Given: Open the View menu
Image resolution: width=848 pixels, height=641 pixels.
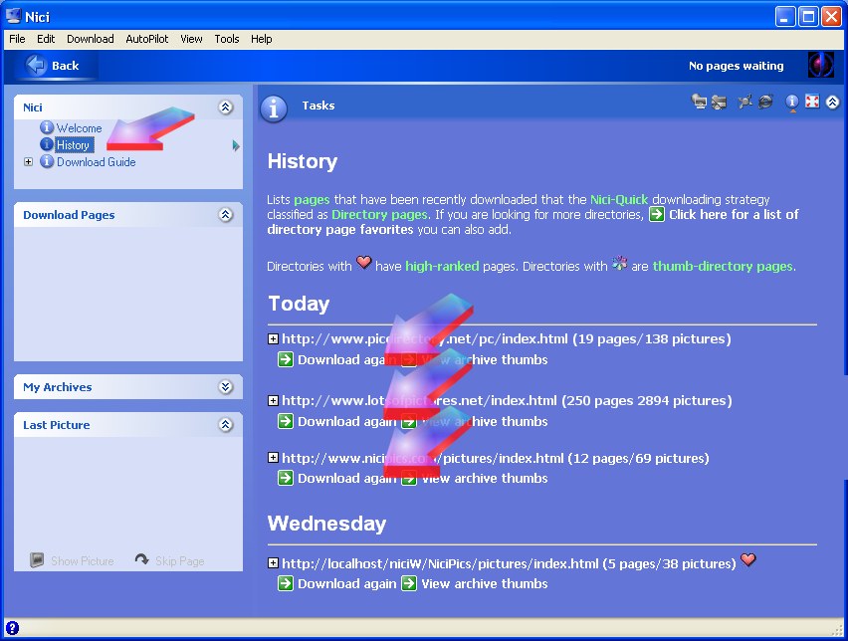Looking at the screenshot, I should pos(191,39).
